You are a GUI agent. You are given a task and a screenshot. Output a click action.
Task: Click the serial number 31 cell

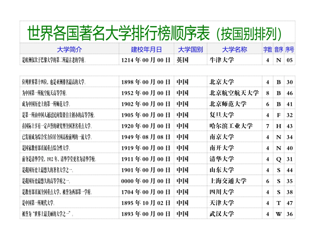point(290,159)
